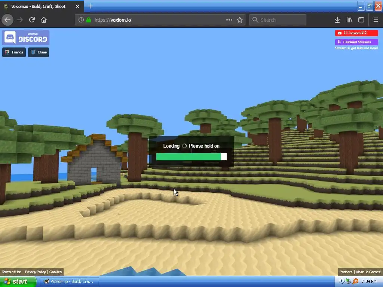The image size is (383, 287).
Task: Click the 'Loading' text
Action: [171, 146]
